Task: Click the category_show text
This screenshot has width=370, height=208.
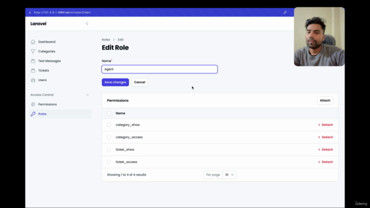Action: click(x=128, y=125)
